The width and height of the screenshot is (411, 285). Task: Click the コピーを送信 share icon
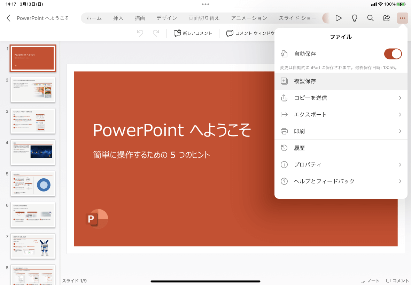tap(284, 98)
